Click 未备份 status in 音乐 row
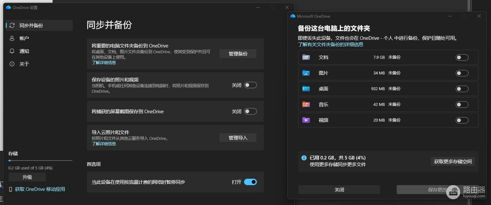This screenshot has width=491, height=205. pos(394,105)
